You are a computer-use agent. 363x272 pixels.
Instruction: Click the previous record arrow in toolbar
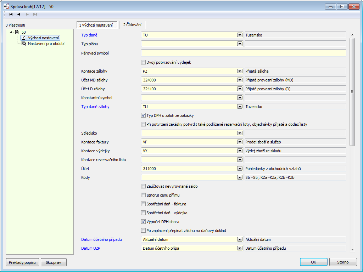pyautogui.click(x=18, y=14)
